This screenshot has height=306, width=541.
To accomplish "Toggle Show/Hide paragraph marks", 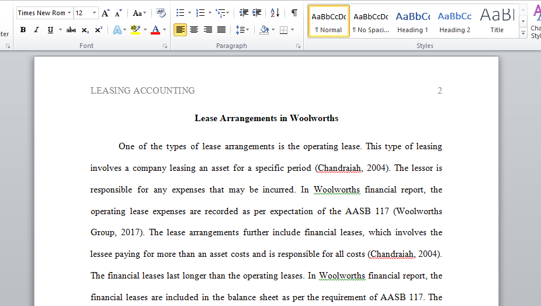I will point(294,13).
